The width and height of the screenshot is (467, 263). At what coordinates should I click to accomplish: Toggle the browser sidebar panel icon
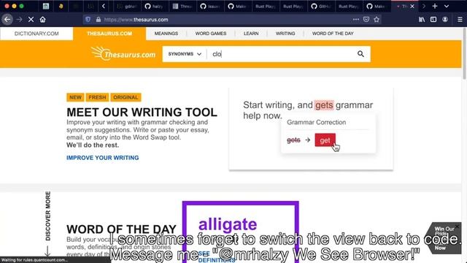coord(433,20)
